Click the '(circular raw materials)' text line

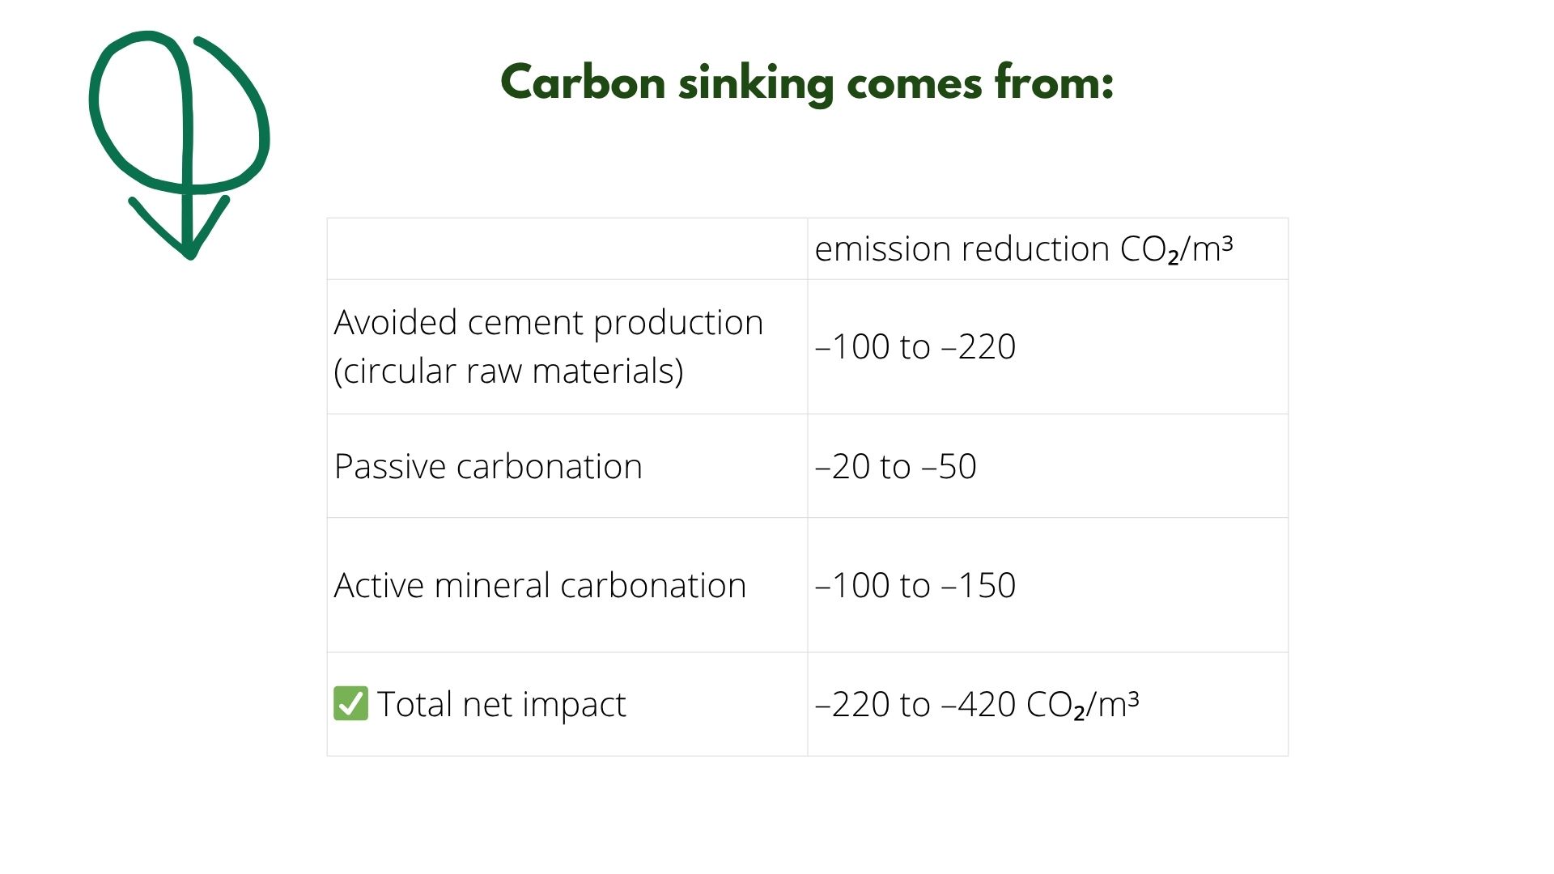click(508, 371)
